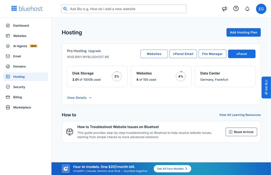This screenshot has width=271, height=175.
Task: Click the Disk Storage 2% progress ring
Action: pyautogui.click(x=117, y=76)
